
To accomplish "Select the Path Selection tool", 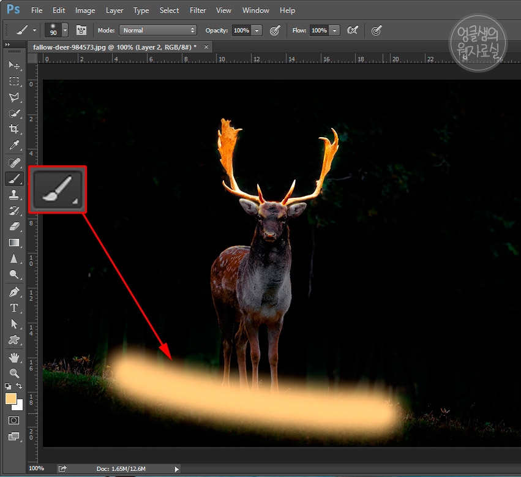I will coord(14,324).
